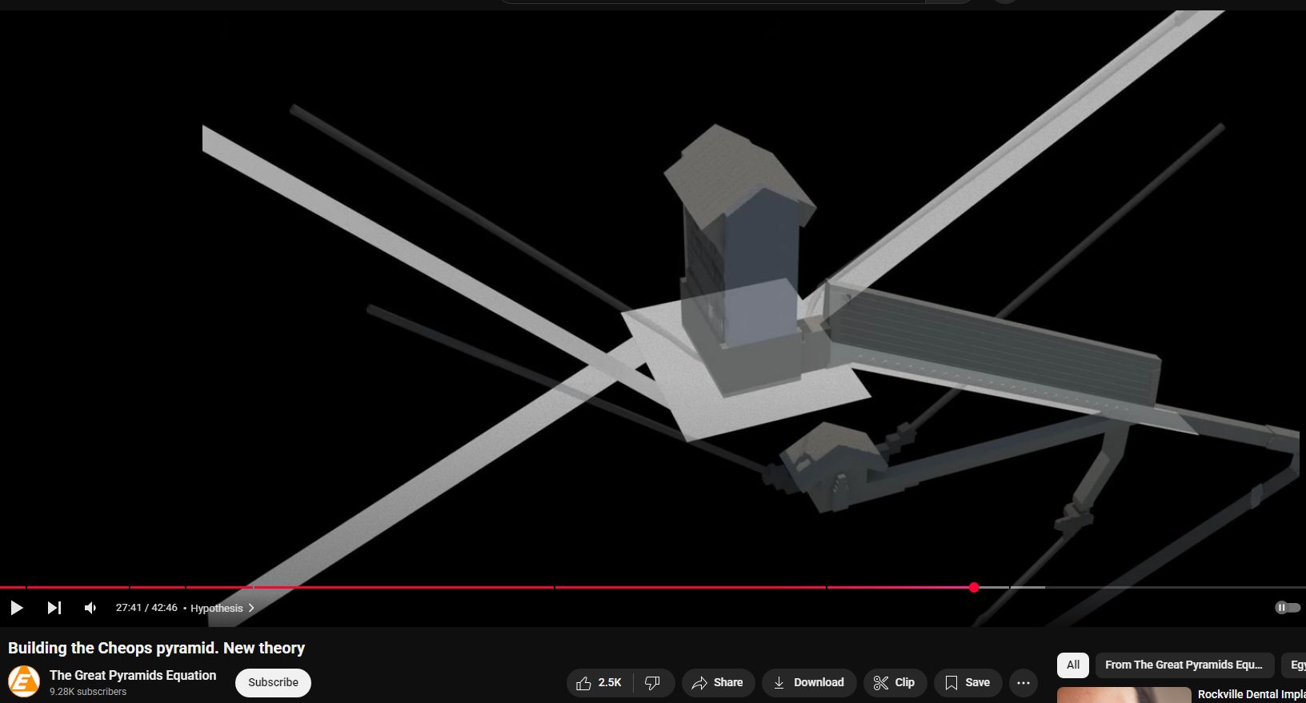Select the All filter chip
This screenshot has width=1306, height=703.
[1073, 665]
